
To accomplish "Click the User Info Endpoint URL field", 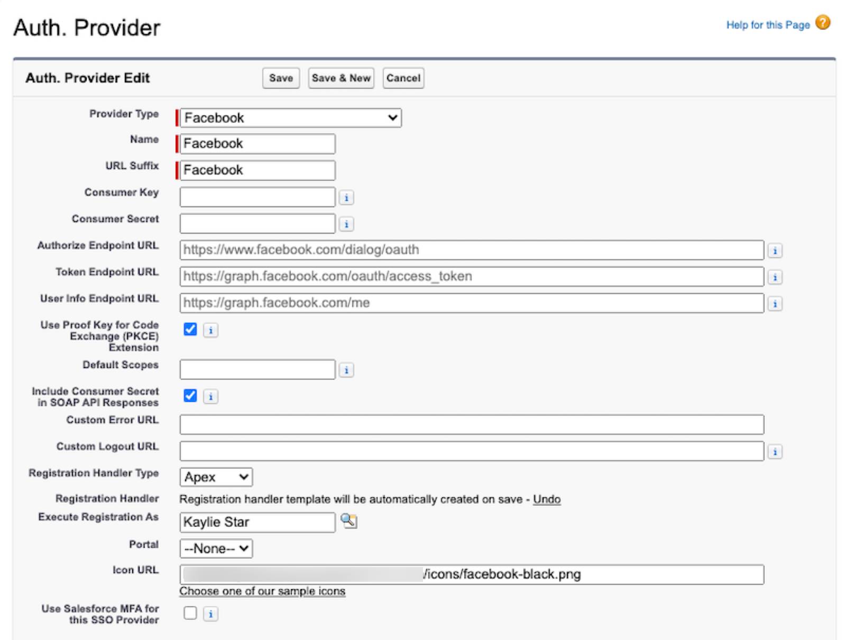I will 472,303.
